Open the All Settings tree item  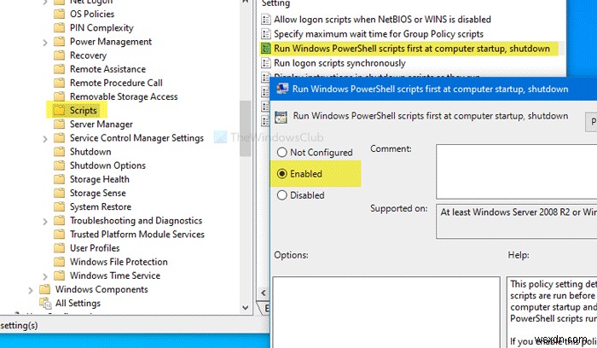tap(78, 303)
